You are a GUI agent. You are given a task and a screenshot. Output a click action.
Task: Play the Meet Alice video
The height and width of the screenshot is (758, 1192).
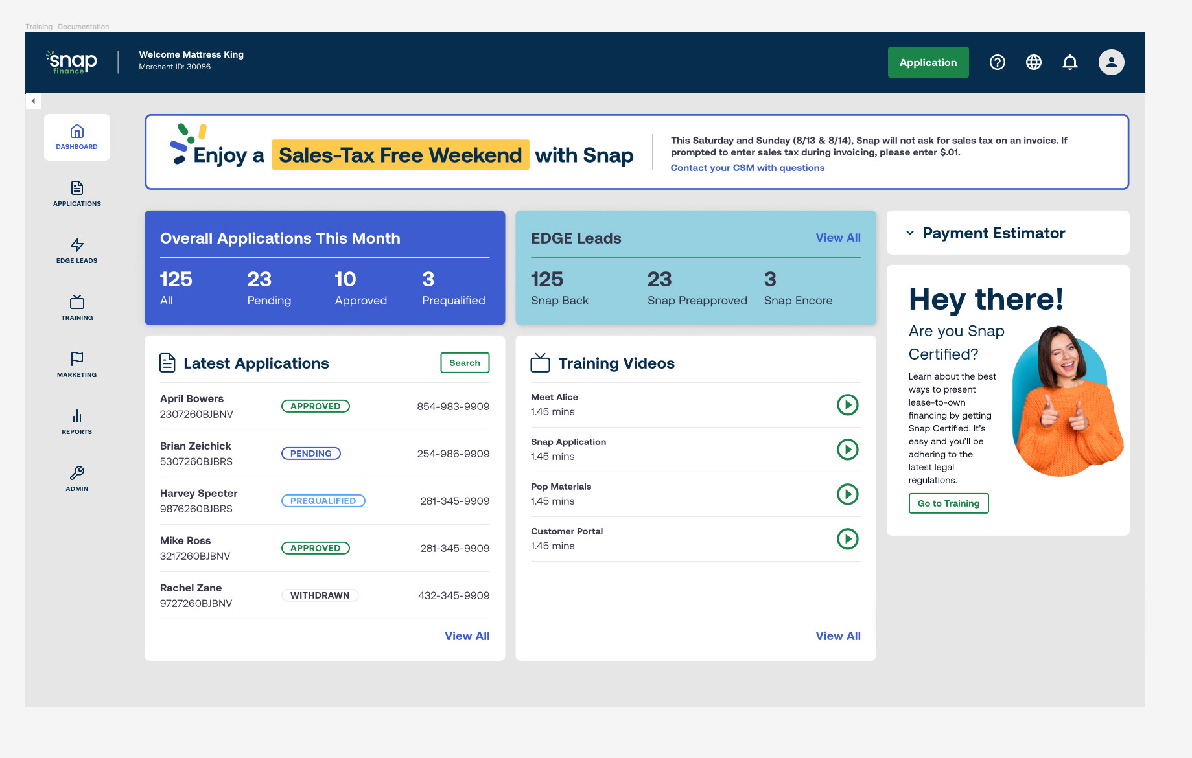847,405
